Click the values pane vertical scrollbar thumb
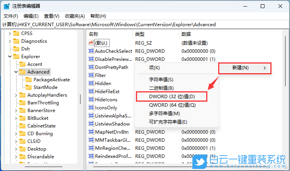 pyautogui.click(x=285, y=61)
